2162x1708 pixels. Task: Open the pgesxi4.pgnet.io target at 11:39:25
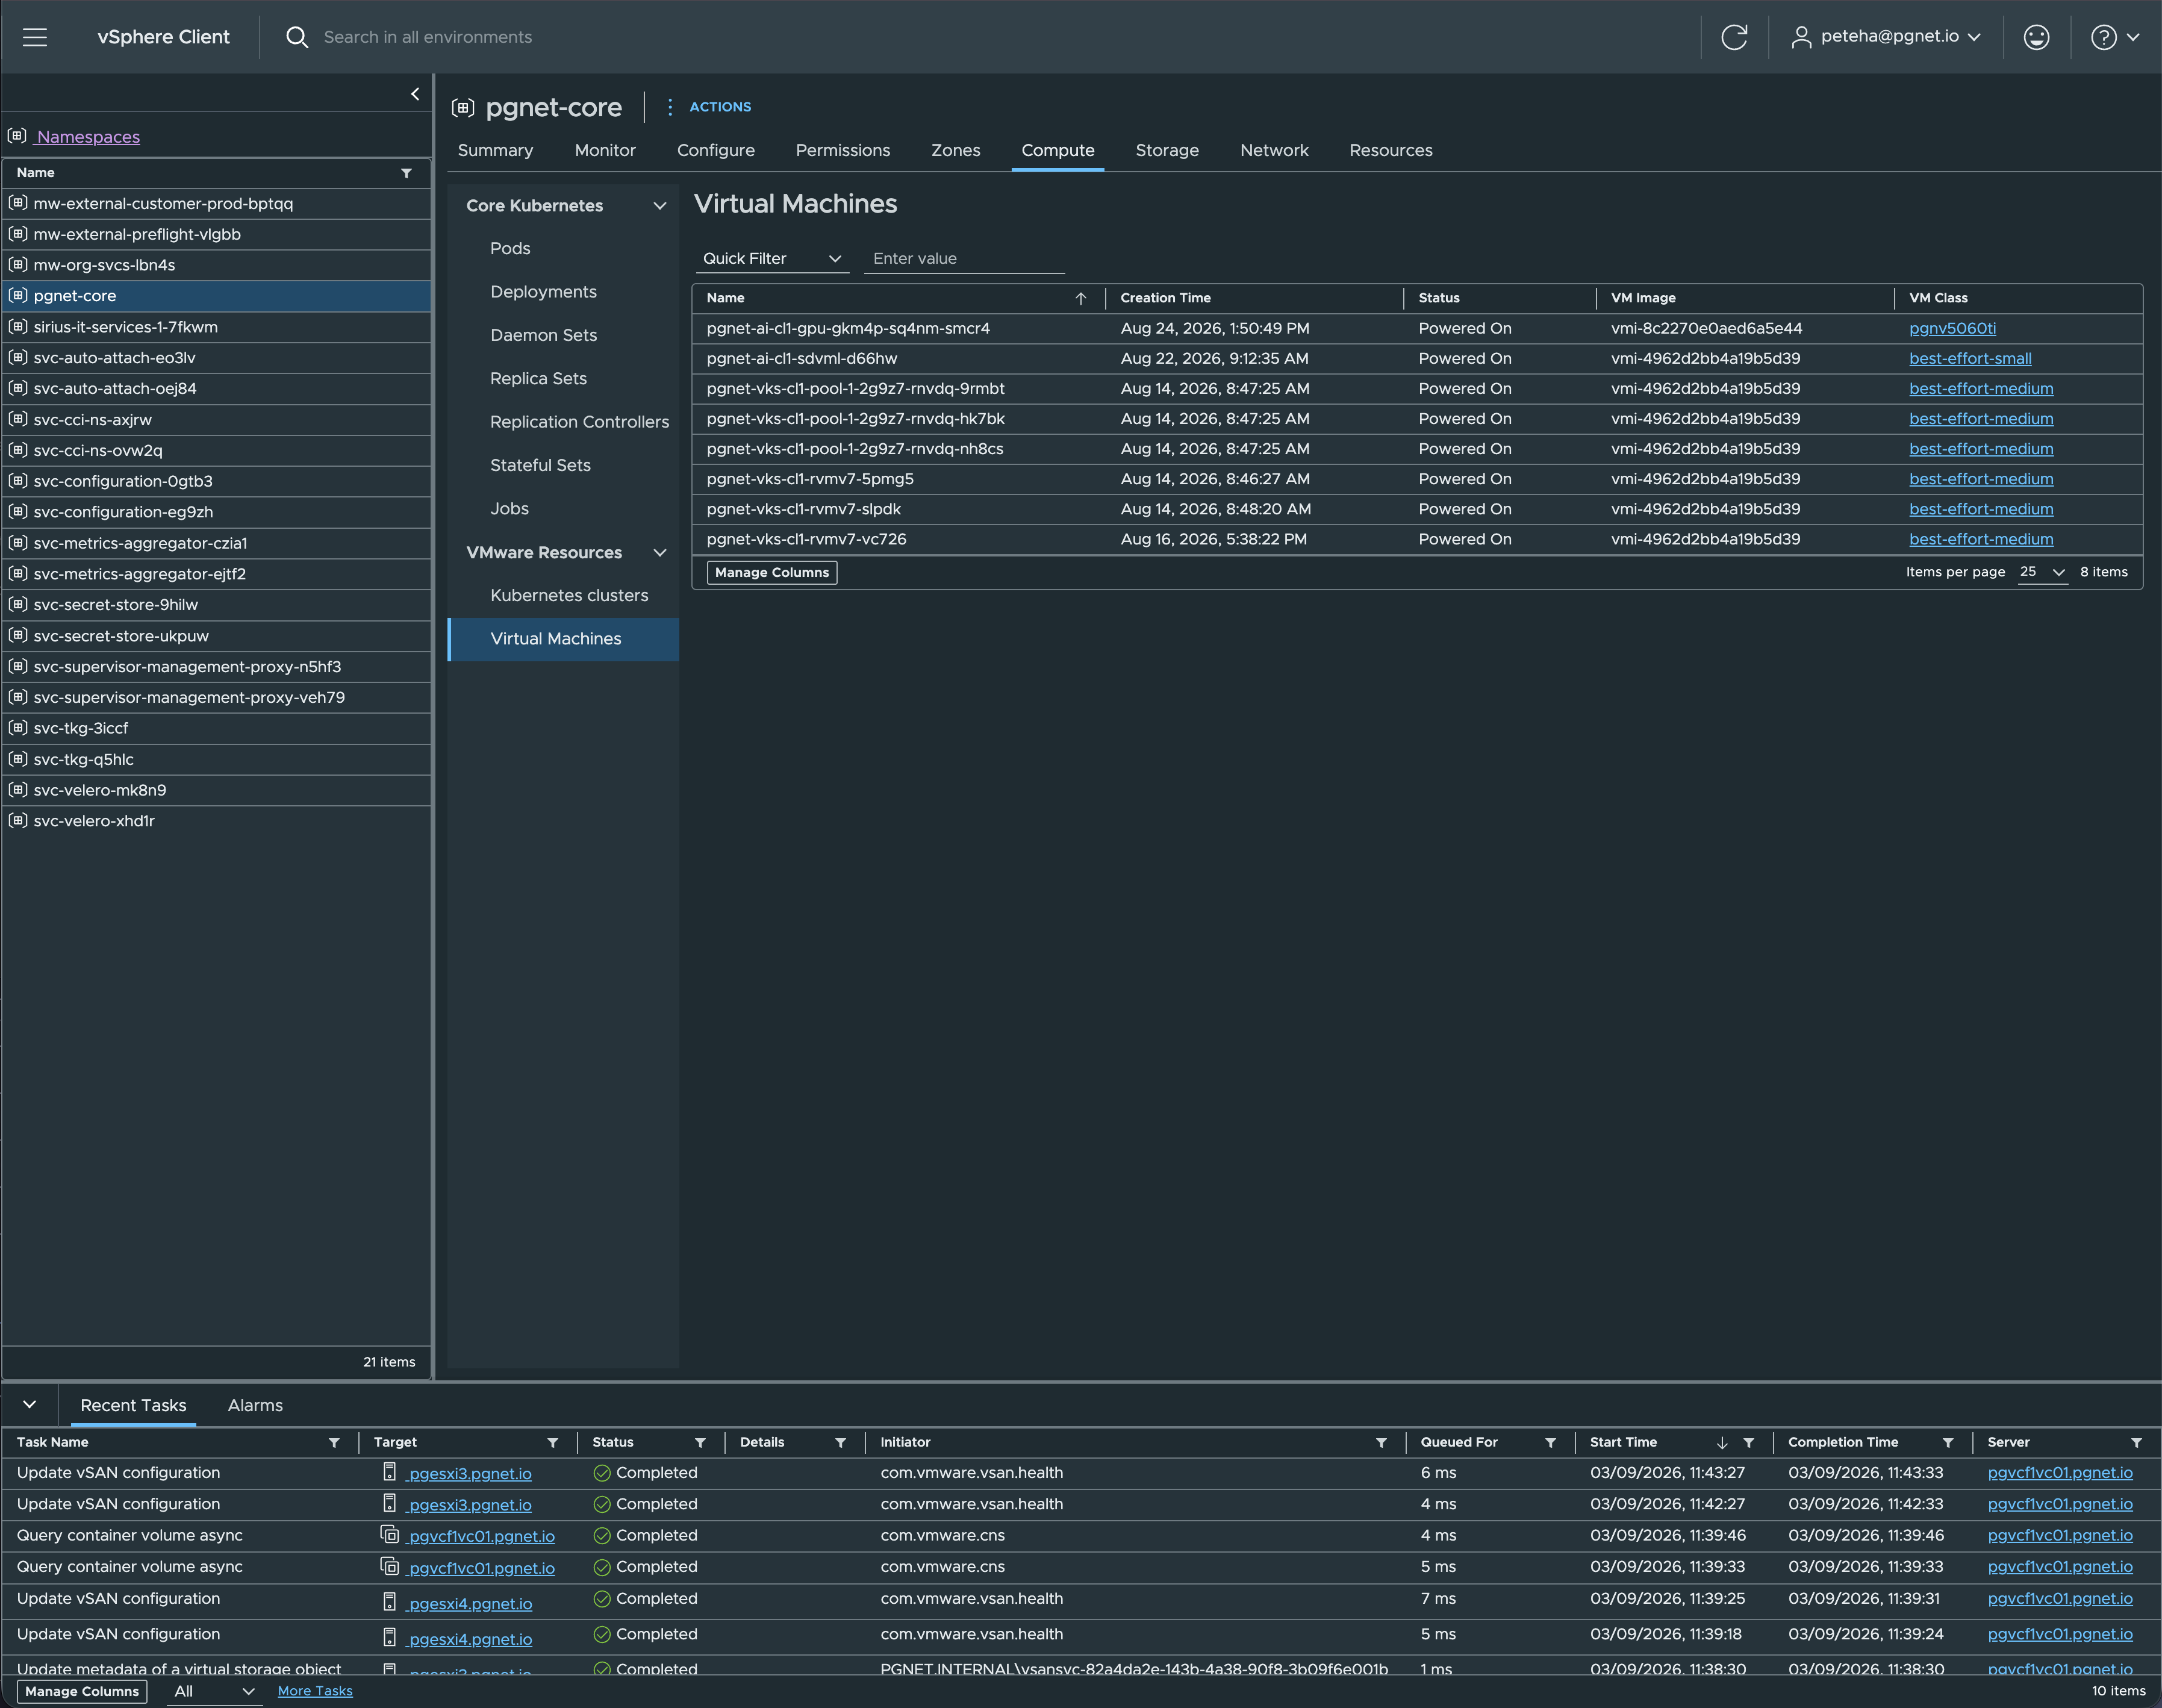[x=470, y=1603]
